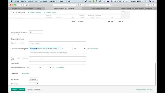Click the Safari Share button

point(148,5)
